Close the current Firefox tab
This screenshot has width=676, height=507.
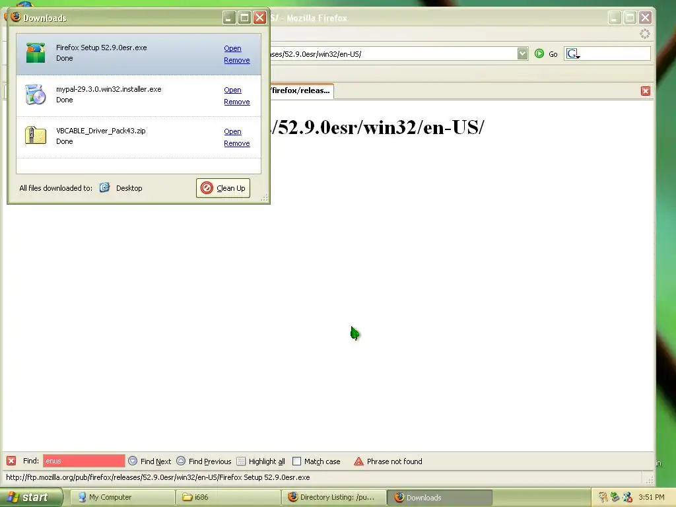pos(646,91)
